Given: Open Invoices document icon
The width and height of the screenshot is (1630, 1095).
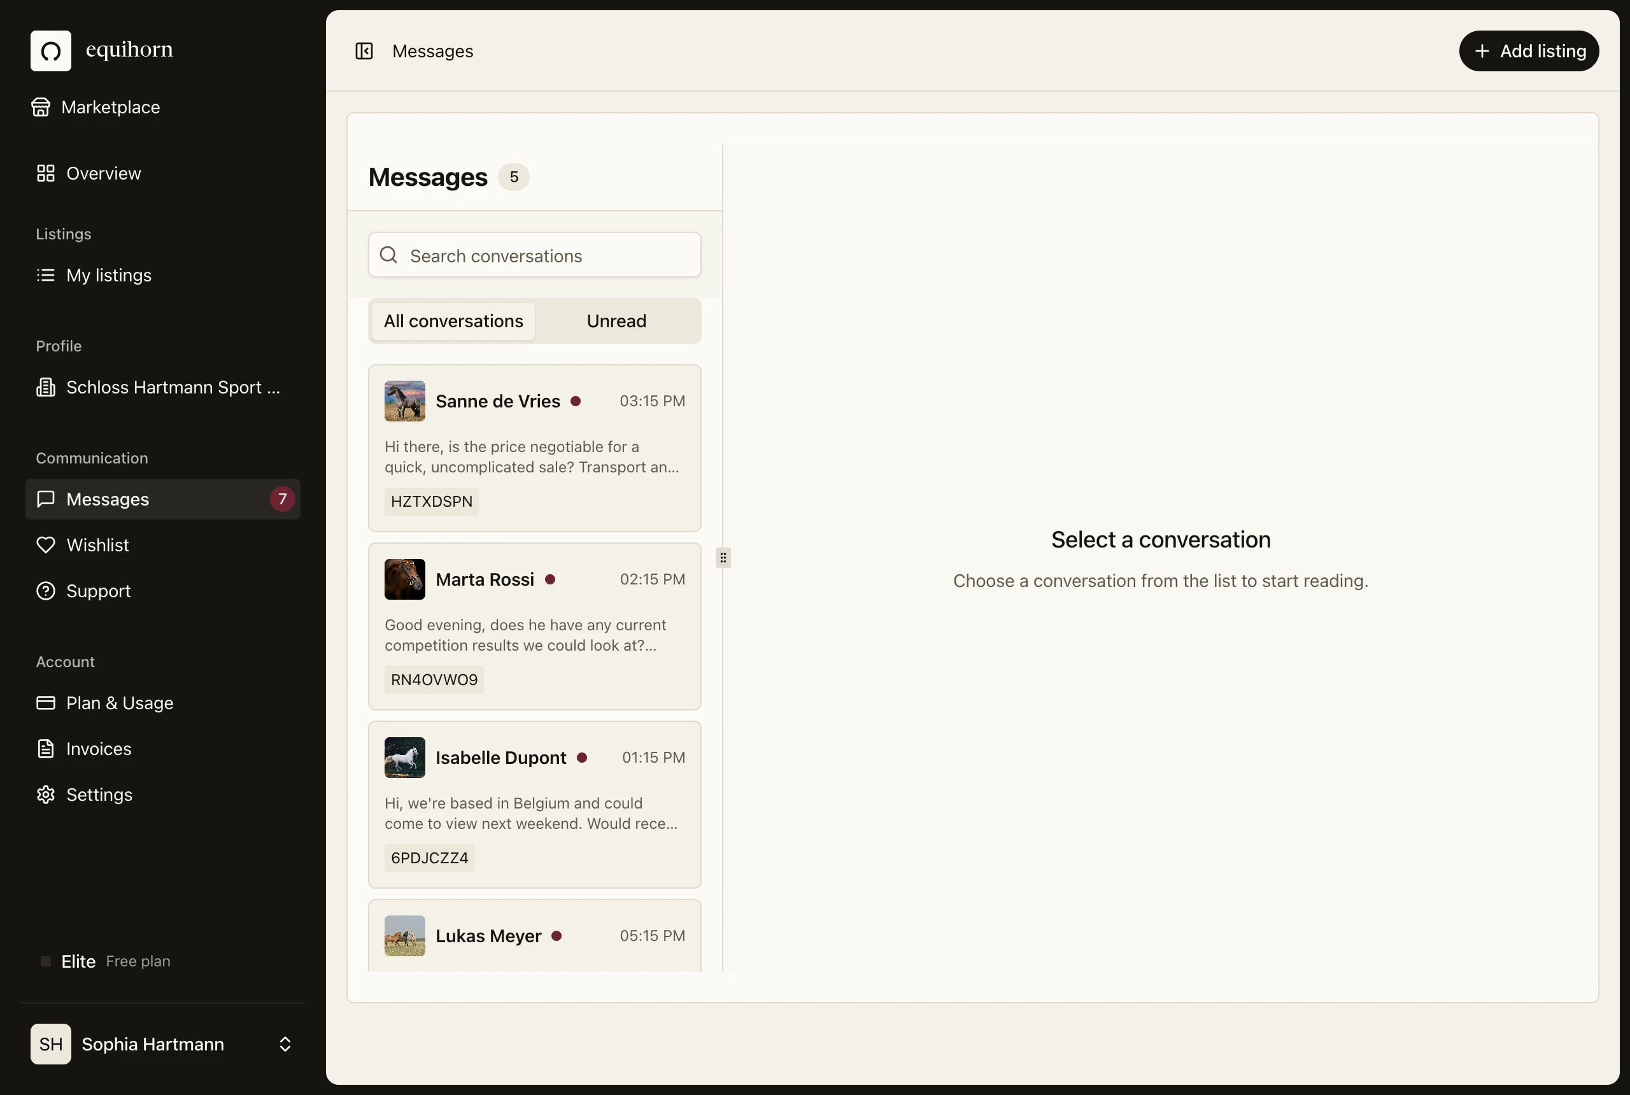Looking at the screenshot, I should pyautogui.click(x=46, y=749).
